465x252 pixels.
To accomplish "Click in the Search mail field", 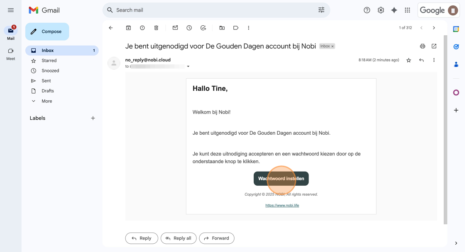I will (208, 10).
